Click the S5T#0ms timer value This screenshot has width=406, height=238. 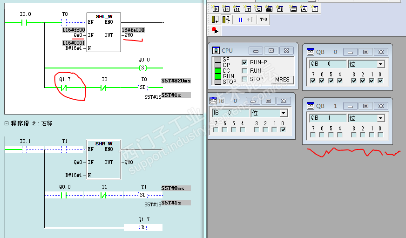pos(176,188)
